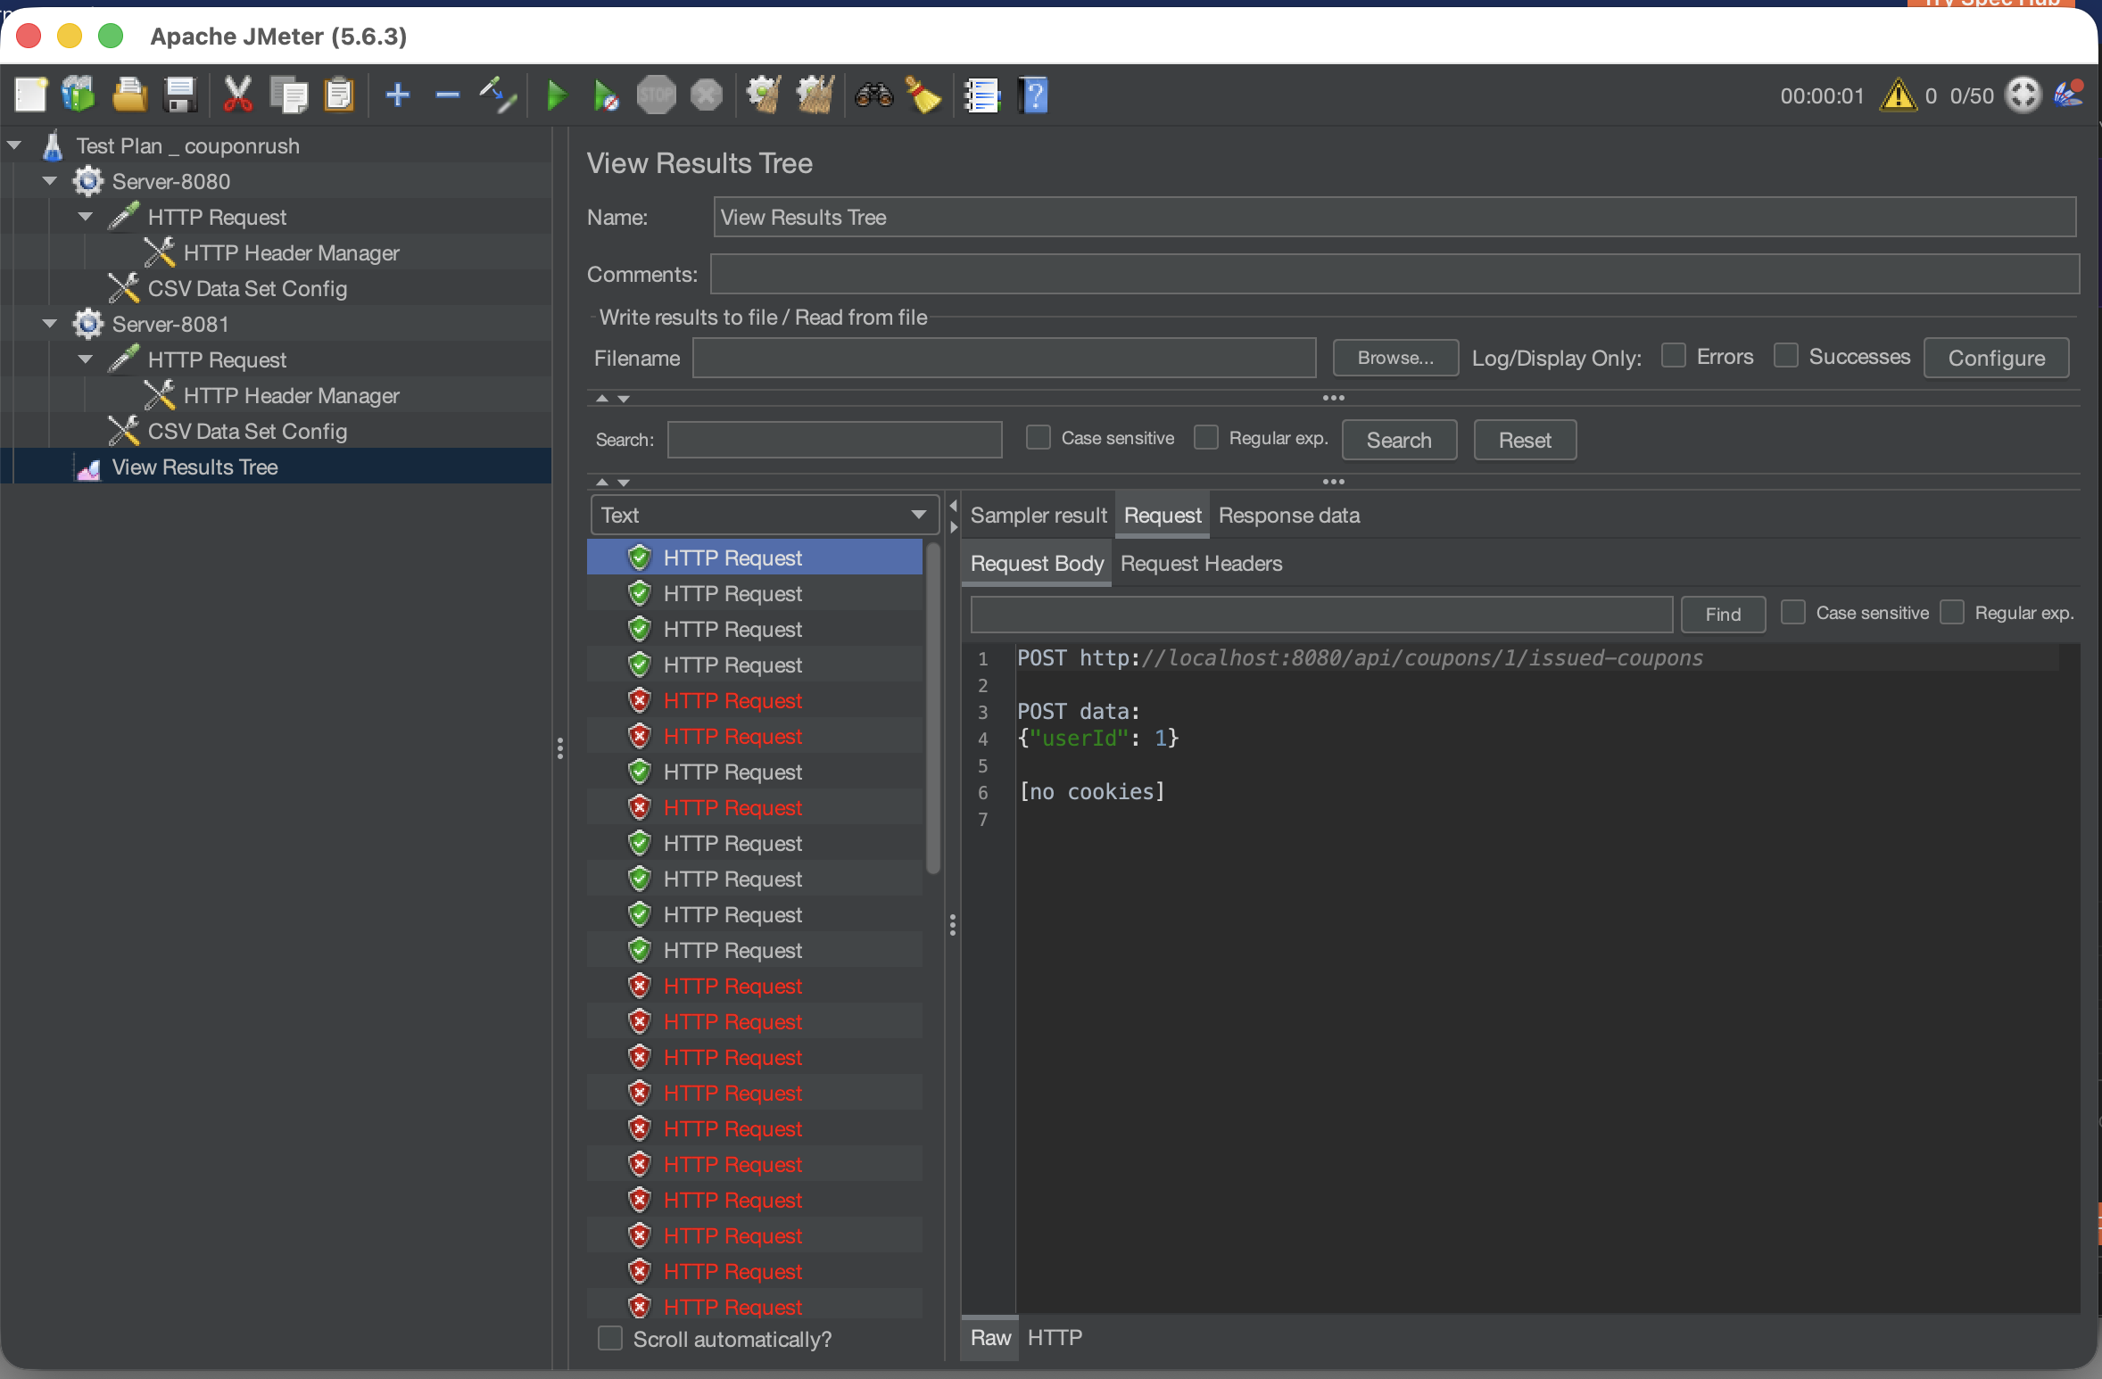Click the blue minus Collapse All icon
This screenshot has width=2102, height=1379.
(x=448, y=95)
